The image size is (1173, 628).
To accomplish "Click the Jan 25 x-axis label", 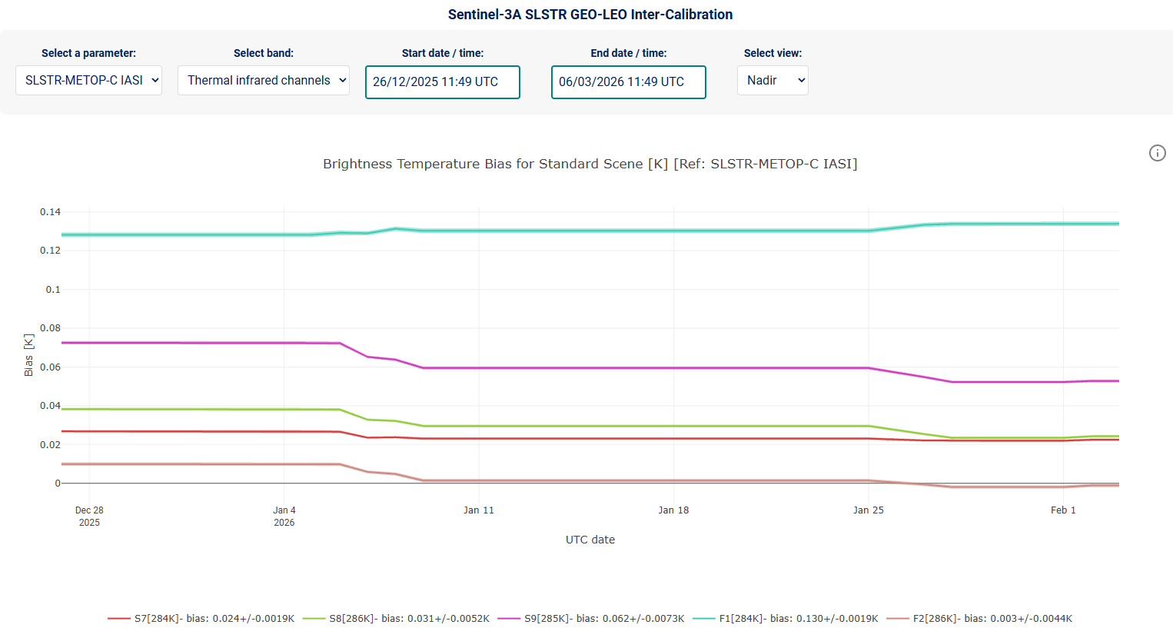I will tap(869, 510).
